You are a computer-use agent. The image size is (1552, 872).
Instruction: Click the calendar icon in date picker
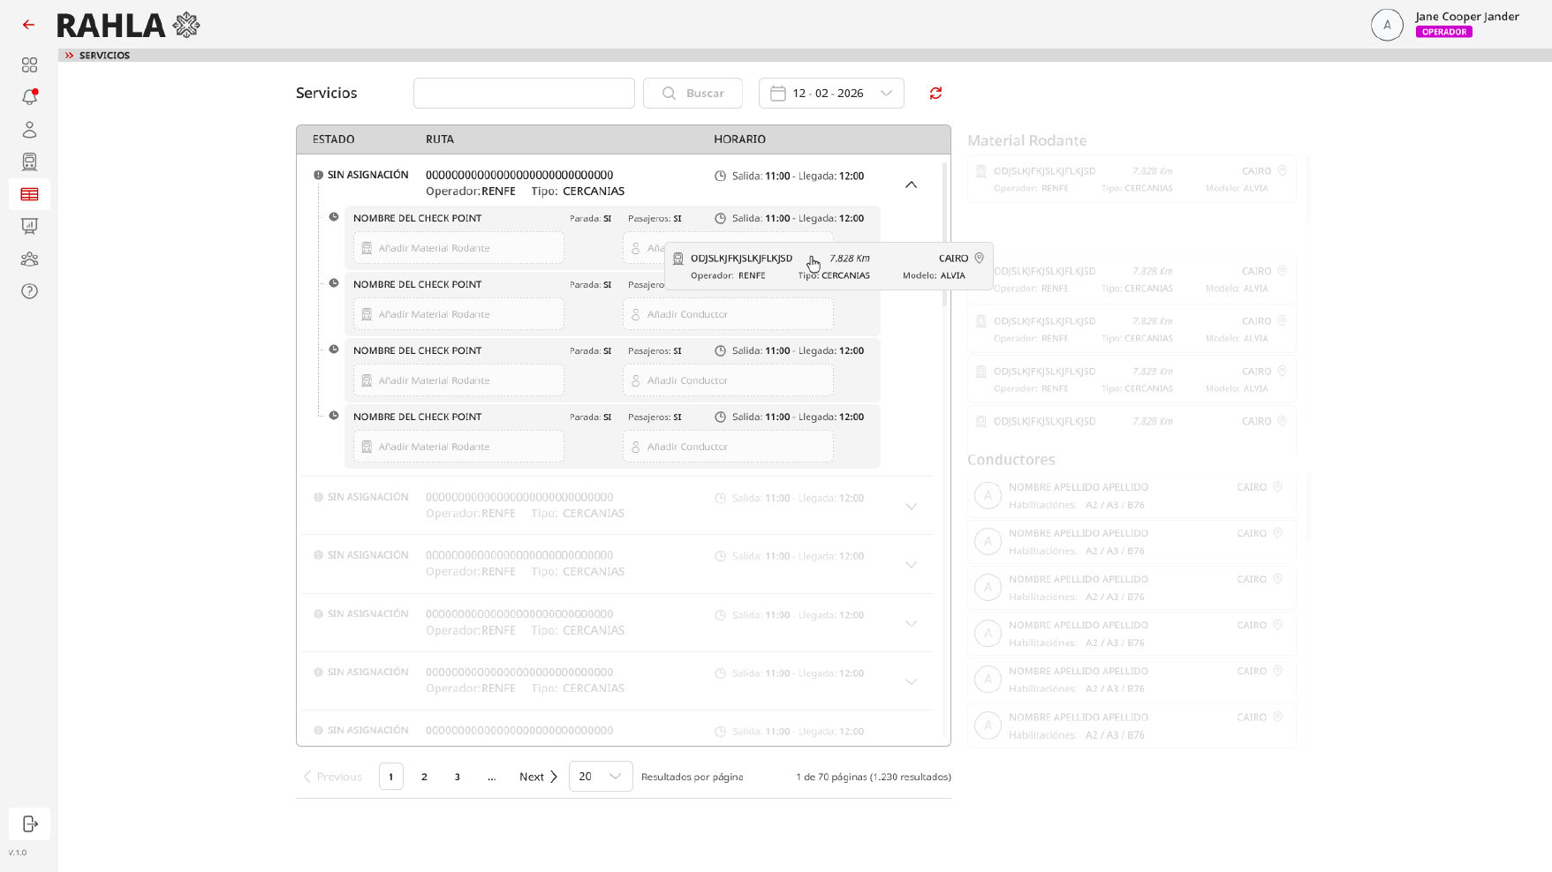pos(778,94)
